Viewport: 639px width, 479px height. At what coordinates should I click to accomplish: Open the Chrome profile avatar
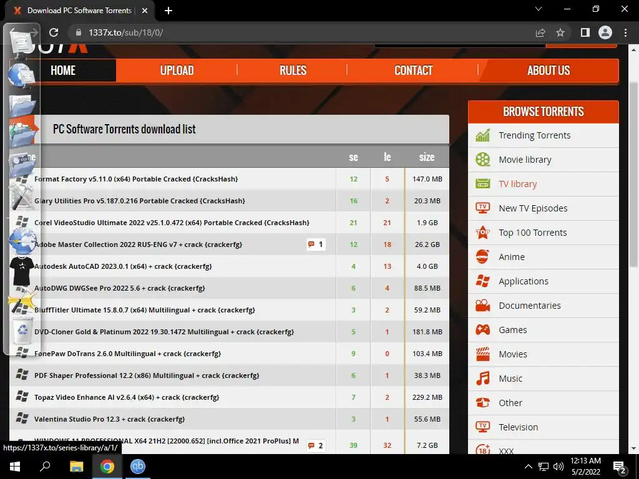[x=605, y=32]
